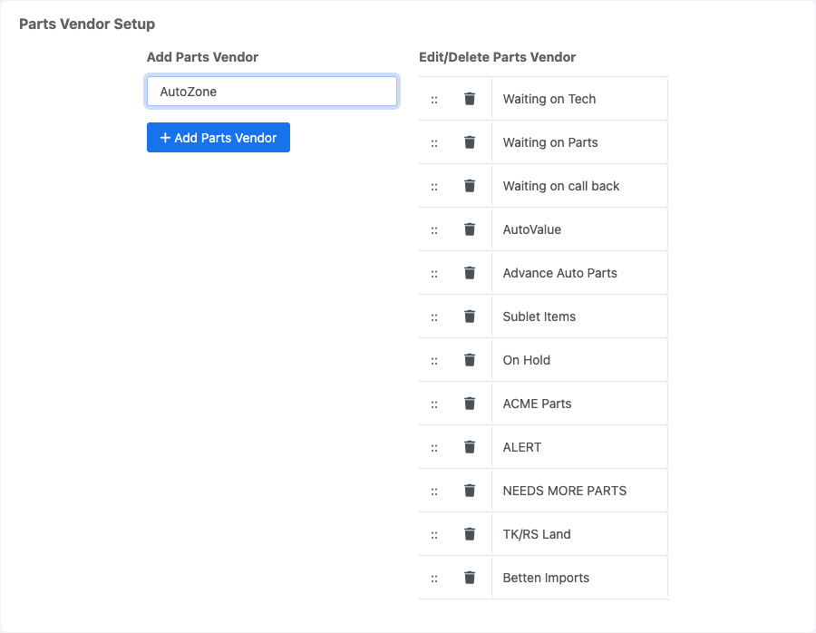The height and width of the screenshot is (633, 816).
Task: Click the Add Parts Vendor button
Action: pyautogui.click(x=218, y=138)
